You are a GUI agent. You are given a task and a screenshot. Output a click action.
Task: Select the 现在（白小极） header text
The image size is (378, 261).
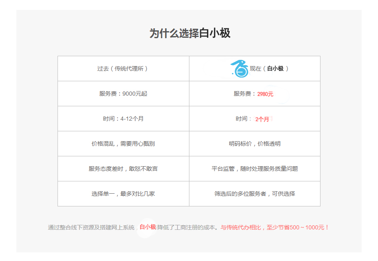(x=269, y=69)
